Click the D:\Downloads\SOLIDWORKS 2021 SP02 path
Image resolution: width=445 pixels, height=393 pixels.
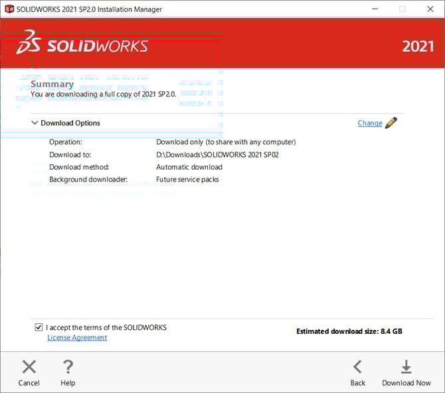point(217,154)
